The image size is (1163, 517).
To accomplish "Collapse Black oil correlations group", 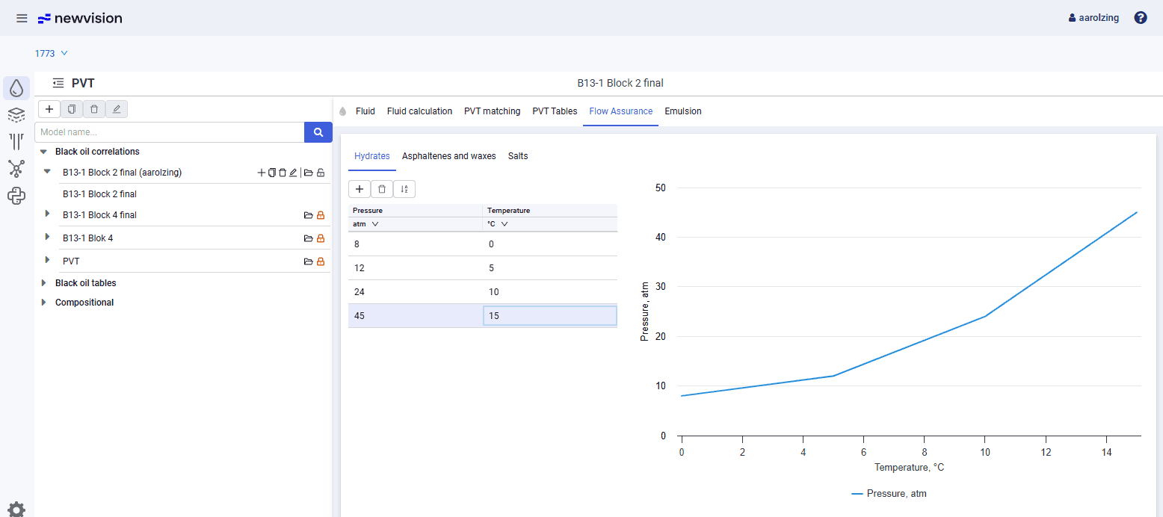I will (x=43, y=152).
